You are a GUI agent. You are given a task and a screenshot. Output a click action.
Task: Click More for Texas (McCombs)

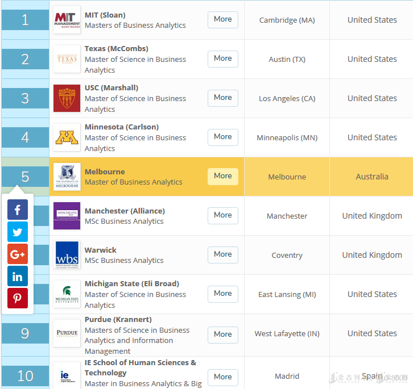coord(223,59)
